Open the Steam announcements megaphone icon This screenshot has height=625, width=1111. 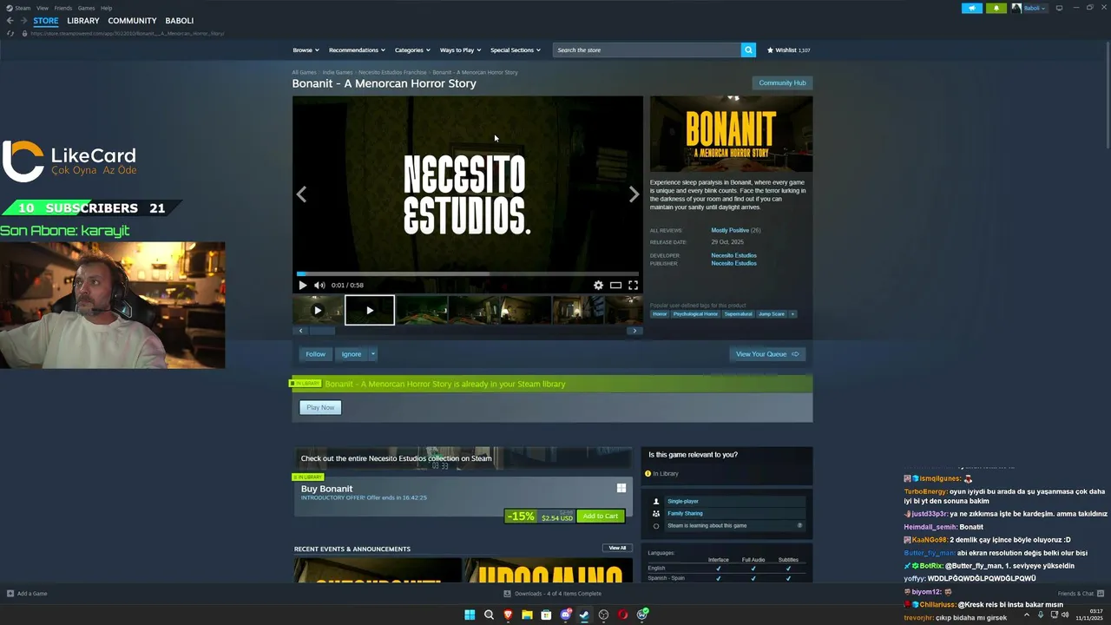972,8
